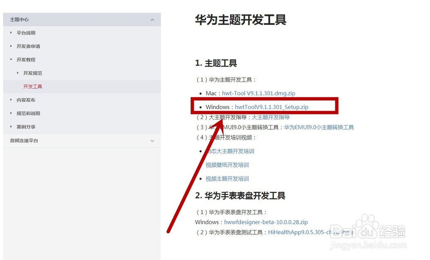Open the 开发规范 submenu item
Screen dimensions: 430x260
33,73
